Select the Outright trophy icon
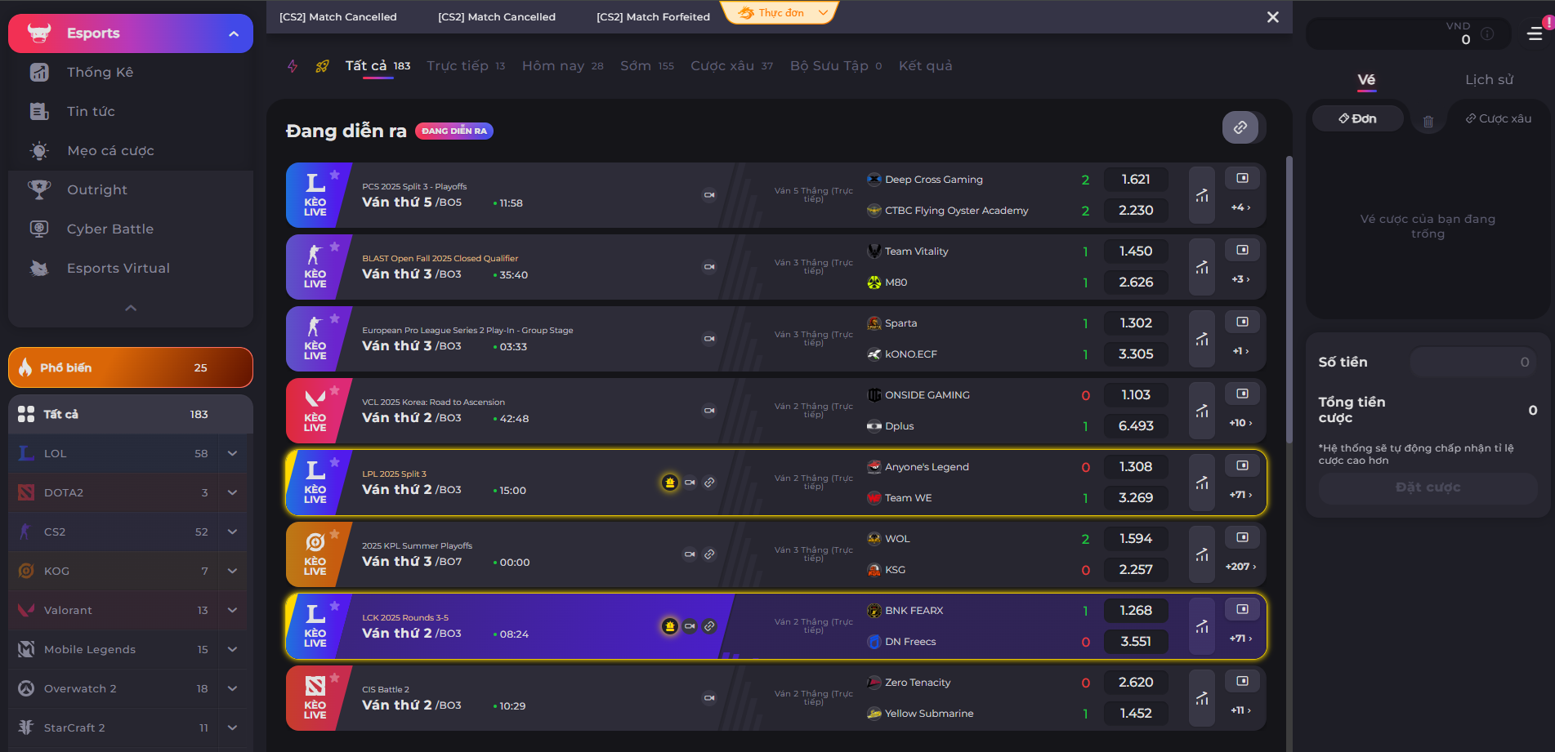1555x752 pixels. tap(38, 189)
